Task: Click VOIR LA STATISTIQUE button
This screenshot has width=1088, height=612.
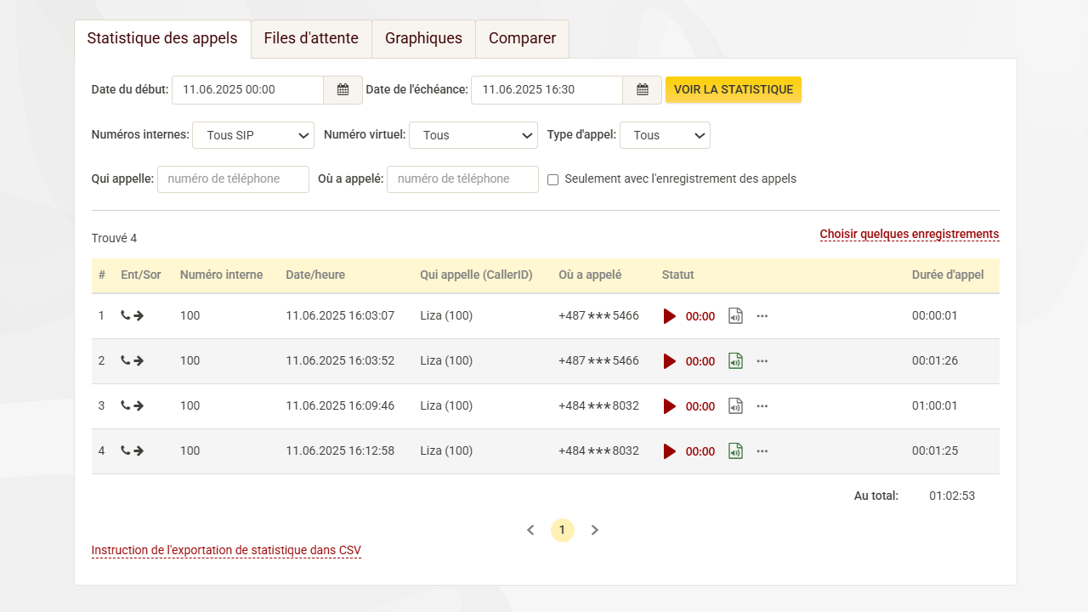Action: click(734, 90)
